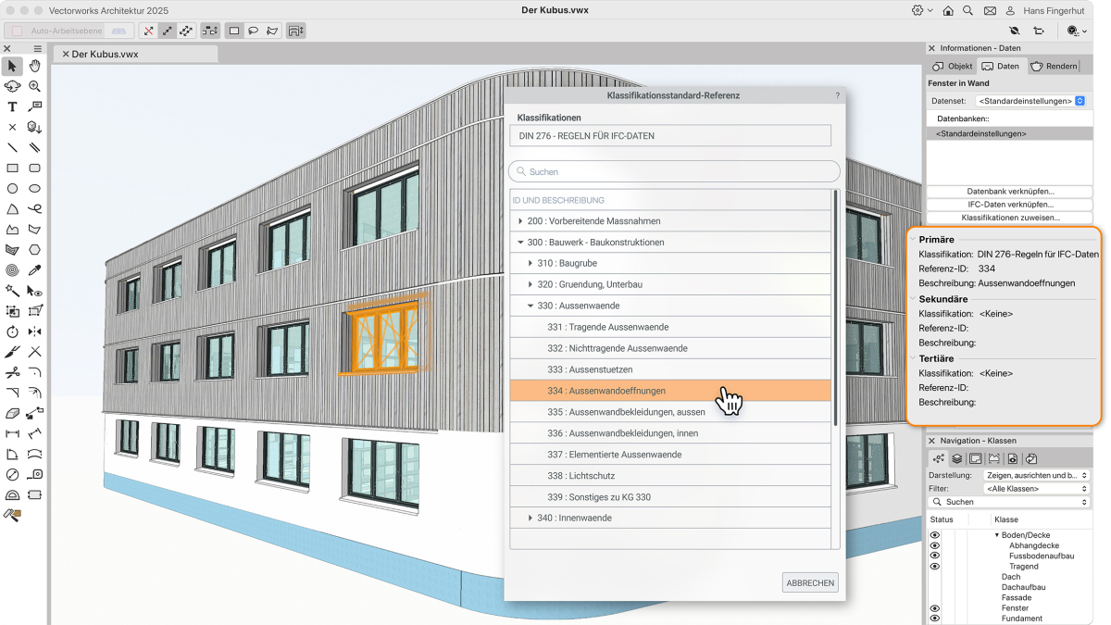This screenshot has width=1111, height=625.
Task: Collapse 300 : Bauwerk - Baukonstruktionen
Action: pos(521,243)
